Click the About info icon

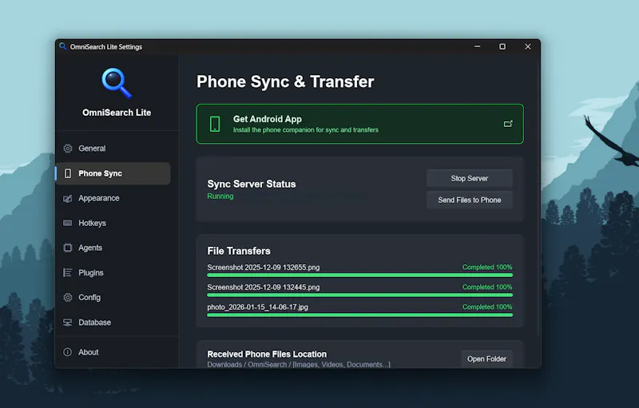coord(68,352)
